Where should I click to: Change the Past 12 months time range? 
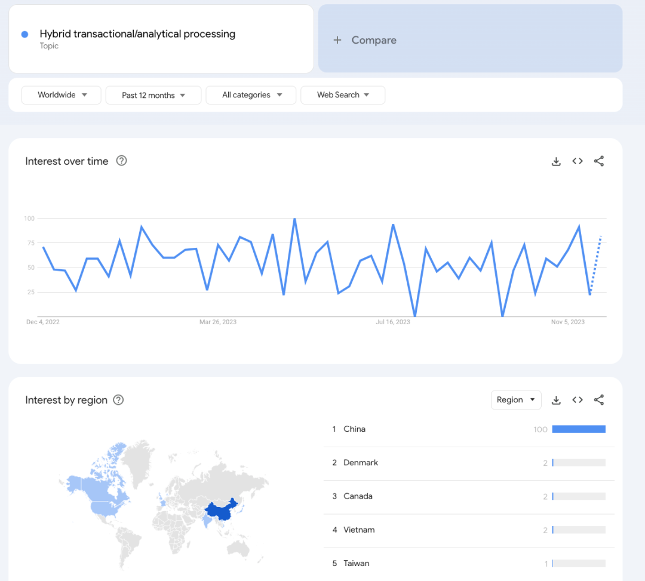(153, 95)
